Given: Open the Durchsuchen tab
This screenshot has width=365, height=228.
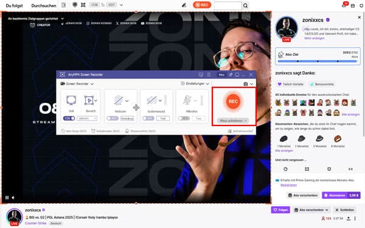Looking at the screenshot, I should [x=44, y=5].
